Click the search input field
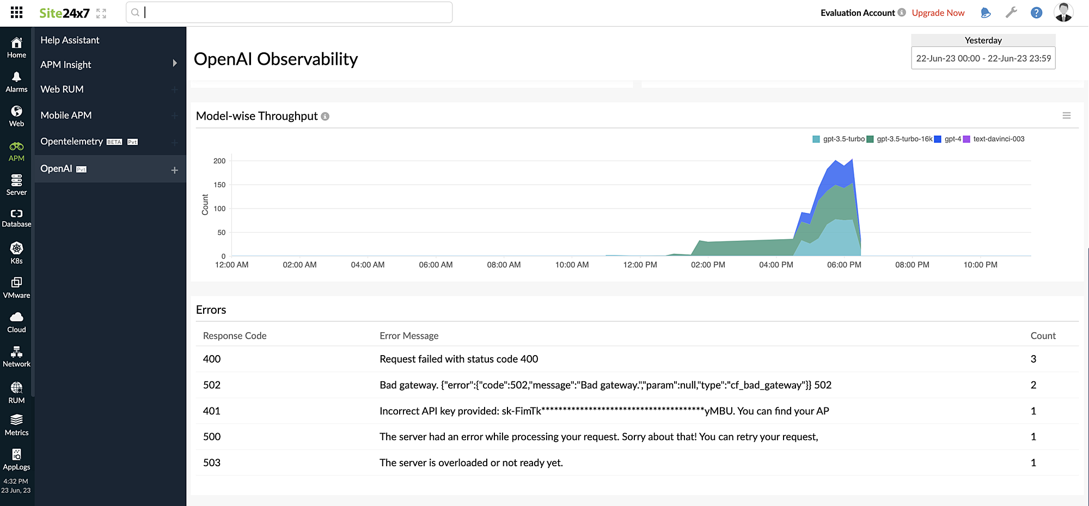1089x506 pixels. [289, 12]
